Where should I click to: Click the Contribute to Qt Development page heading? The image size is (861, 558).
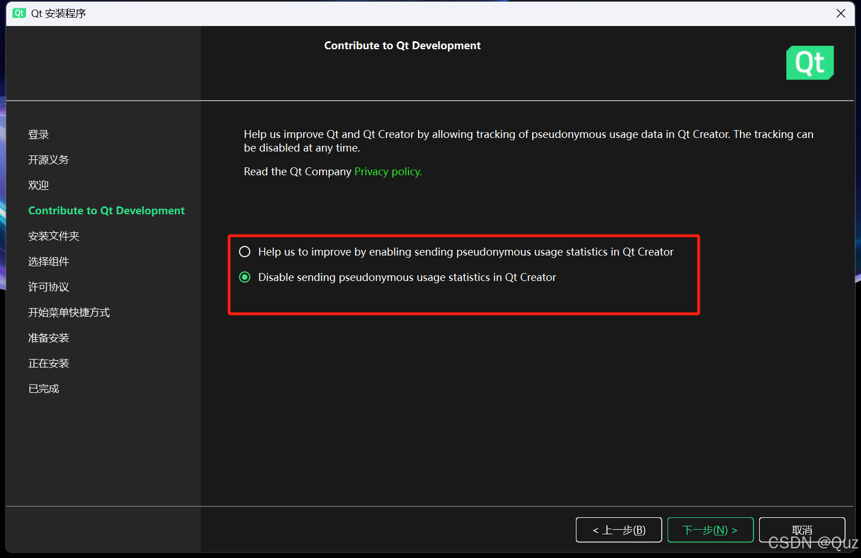click(402, 45)
